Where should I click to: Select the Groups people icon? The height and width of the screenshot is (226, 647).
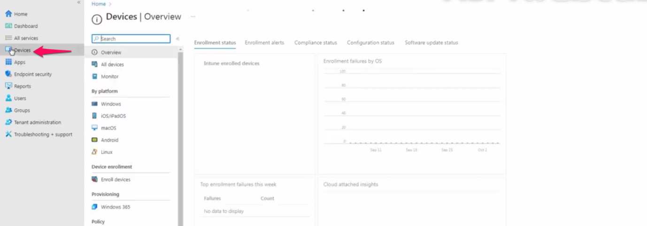(8, 110)
